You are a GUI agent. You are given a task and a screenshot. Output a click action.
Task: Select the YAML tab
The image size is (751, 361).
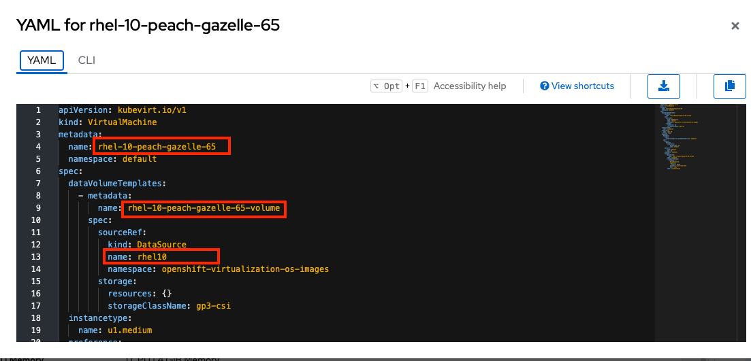click(x=42, y=61)
